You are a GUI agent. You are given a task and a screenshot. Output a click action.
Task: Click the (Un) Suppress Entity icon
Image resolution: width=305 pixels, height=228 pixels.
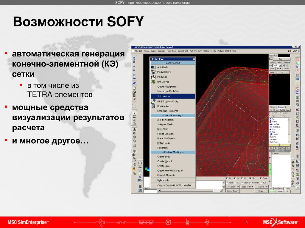point(153,101)
